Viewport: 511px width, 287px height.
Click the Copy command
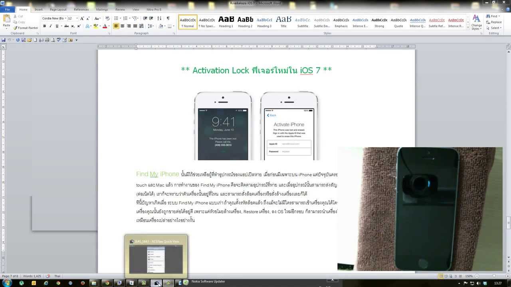point(19,22)
